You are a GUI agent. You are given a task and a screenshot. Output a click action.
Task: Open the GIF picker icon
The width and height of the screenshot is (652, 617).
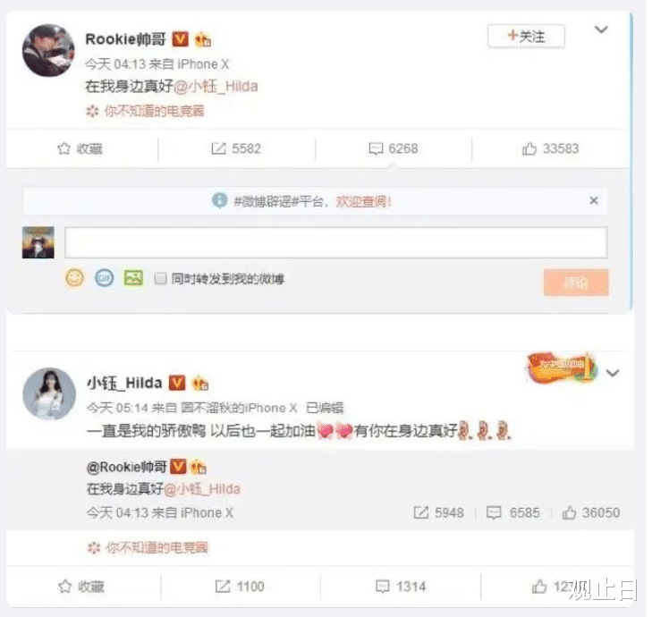[x=104, y=278]
